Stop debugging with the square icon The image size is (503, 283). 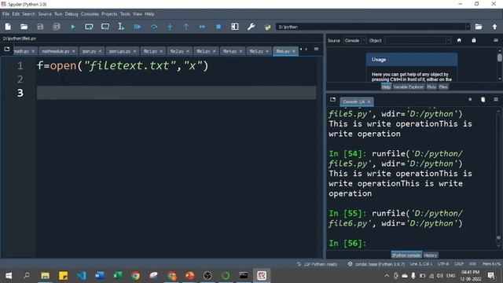[218, 27]
